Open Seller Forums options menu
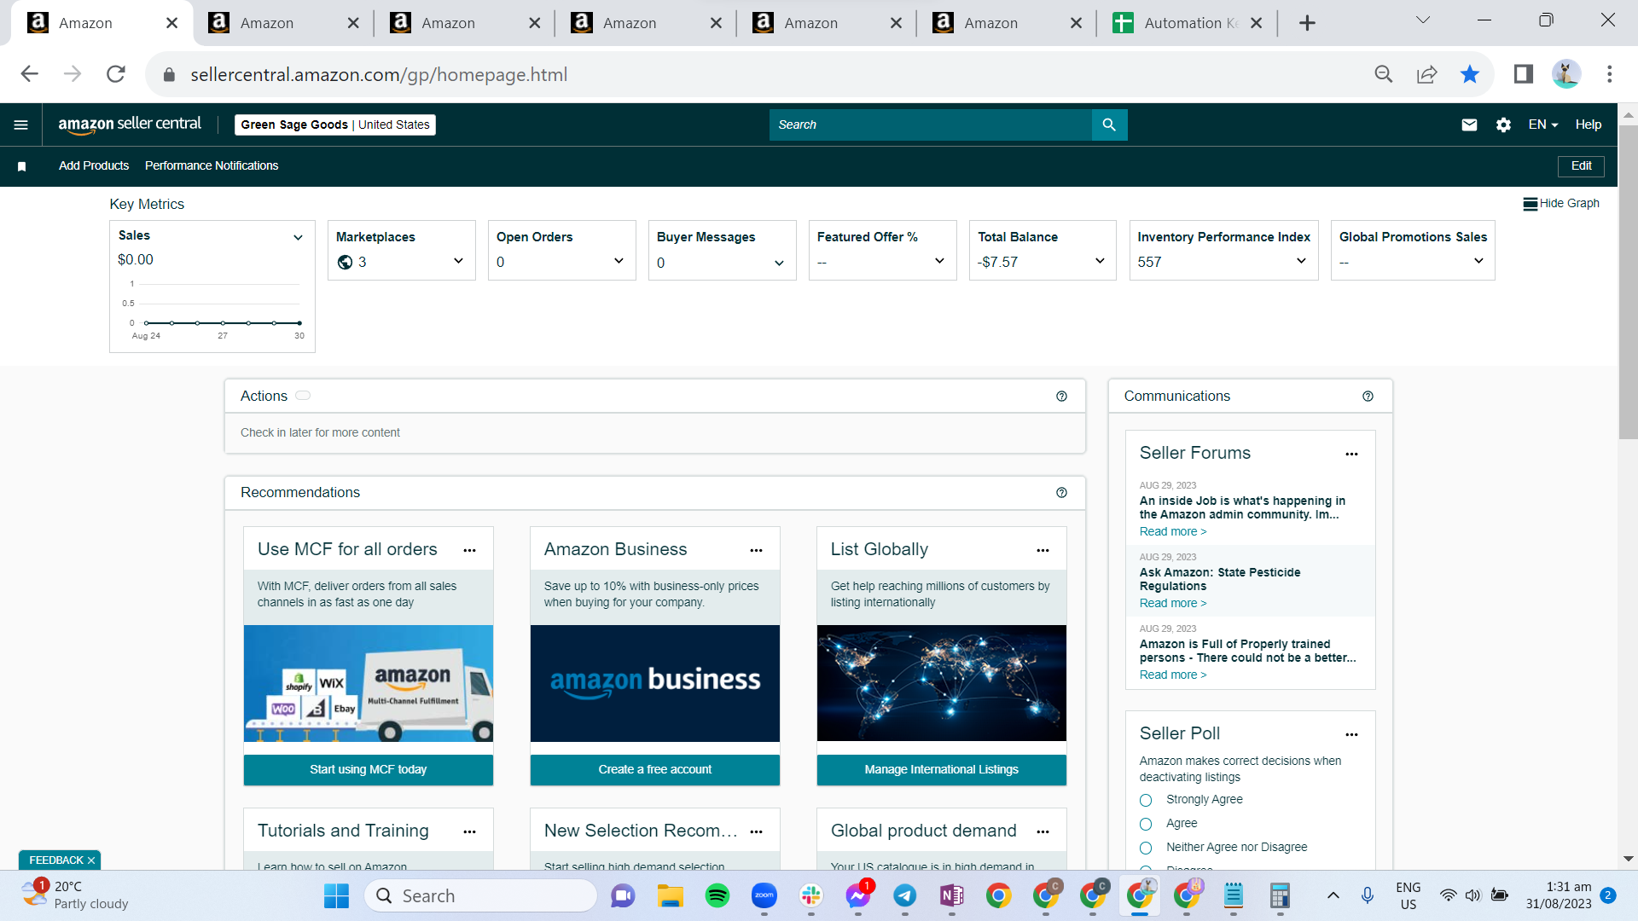Viewport: 1638px width, 921px height. [x=1351, y=454]
